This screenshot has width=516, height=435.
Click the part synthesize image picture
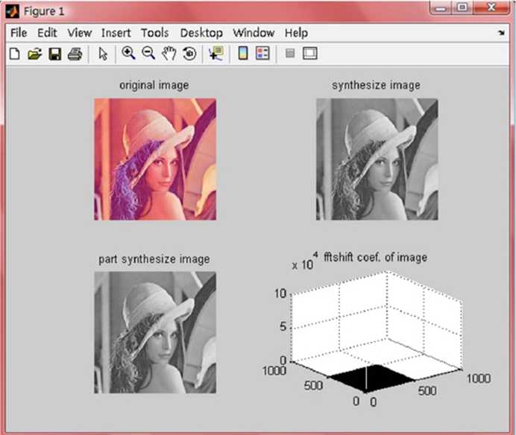(x=155, y=332)
